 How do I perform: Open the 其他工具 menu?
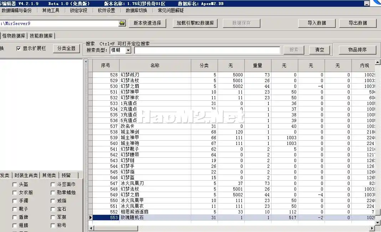51,10
